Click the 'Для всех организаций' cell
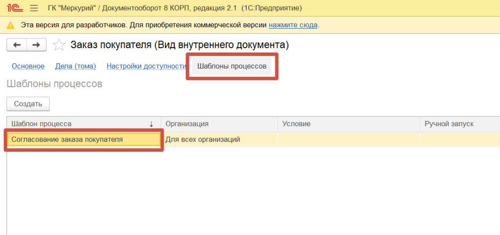 [219, 140]
